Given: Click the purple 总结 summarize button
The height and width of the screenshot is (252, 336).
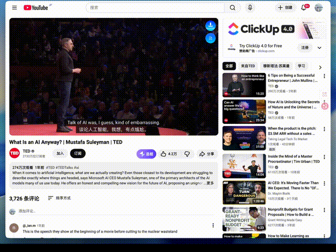Looking at the screenshot, I should 146,154.
